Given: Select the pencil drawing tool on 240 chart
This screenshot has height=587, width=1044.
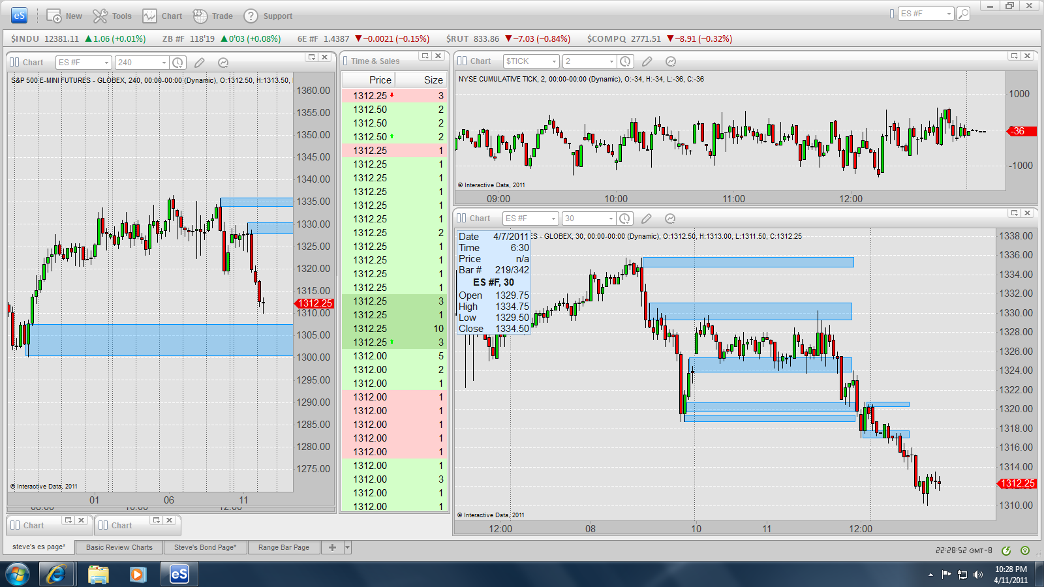Looking at the screenshot, I should click(x=200, y=63).
